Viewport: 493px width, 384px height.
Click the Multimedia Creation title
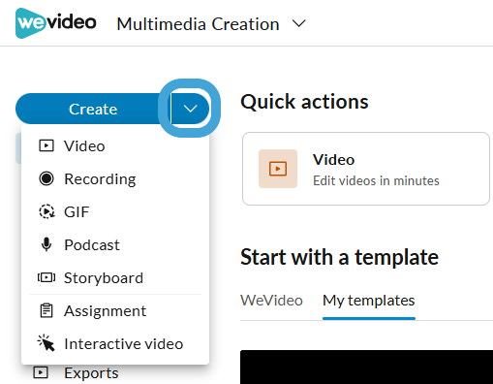198,24
